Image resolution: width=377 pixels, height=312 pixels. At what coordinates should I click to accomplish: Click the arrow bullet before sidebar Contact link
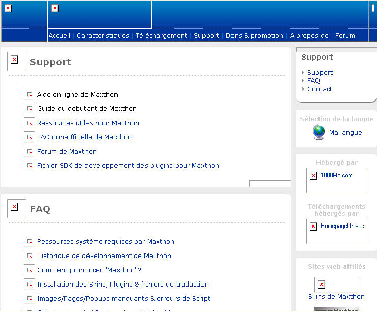[303, 89]
